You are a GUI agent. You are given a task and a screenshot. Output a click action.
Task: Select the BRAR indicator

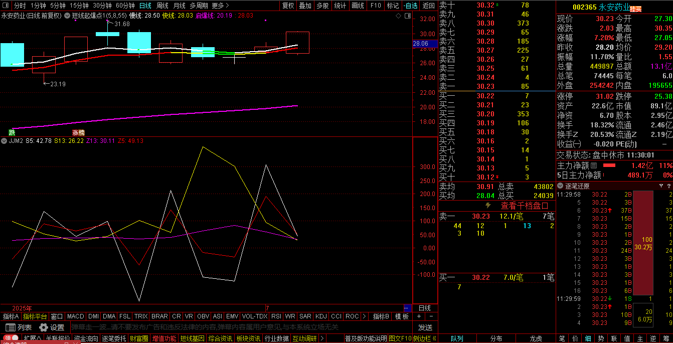pos(159,316)
